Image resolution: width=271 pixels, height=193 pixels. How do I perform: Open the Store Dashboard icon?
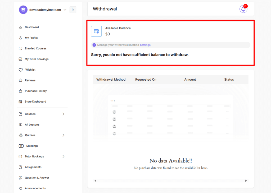20,102
